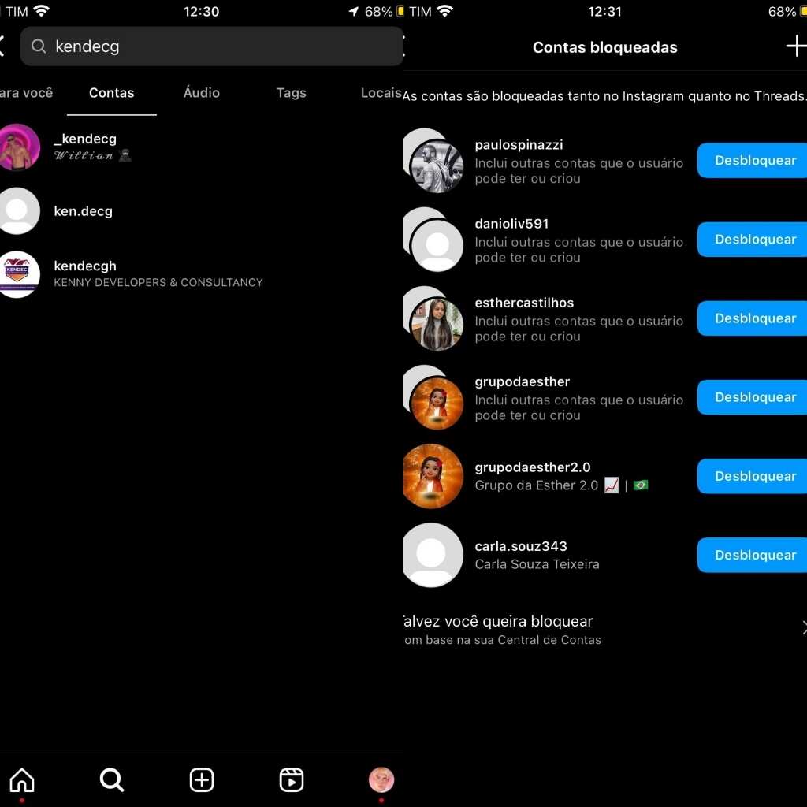Viewport: 807px width, 807px height.
Task: Tap the magnifier icon in search field
Action: (39, 46)
